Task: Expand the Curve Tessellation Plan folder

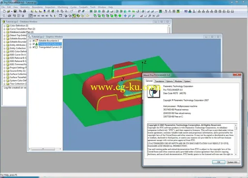Action: pos(4,29)
